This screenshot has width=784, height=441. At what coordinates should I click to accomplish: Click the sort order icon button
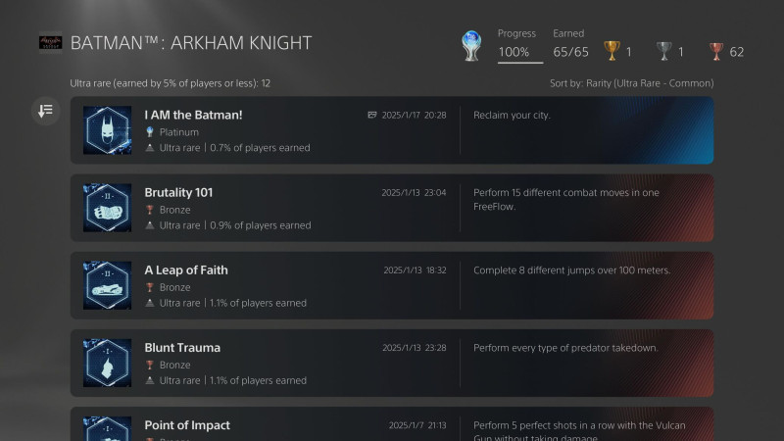click(45, 111)
